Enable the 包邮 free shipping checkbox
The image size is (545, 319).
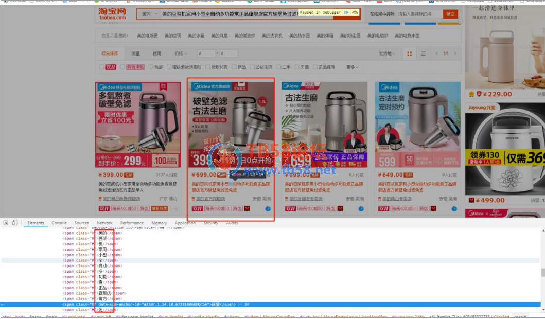[x=151, y=67]
